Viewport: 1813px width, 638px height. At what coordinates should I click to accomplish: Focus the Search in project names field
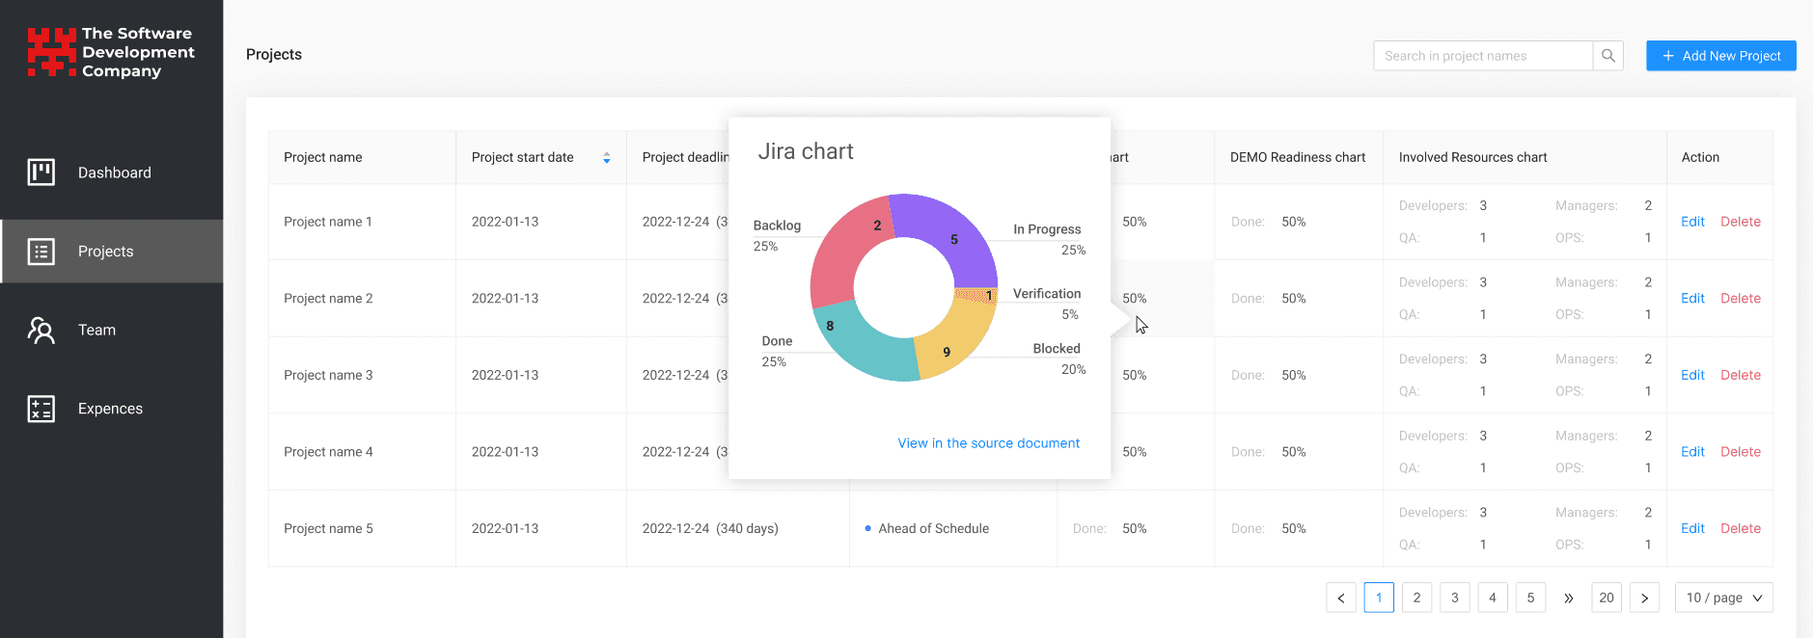(1482, 56)
